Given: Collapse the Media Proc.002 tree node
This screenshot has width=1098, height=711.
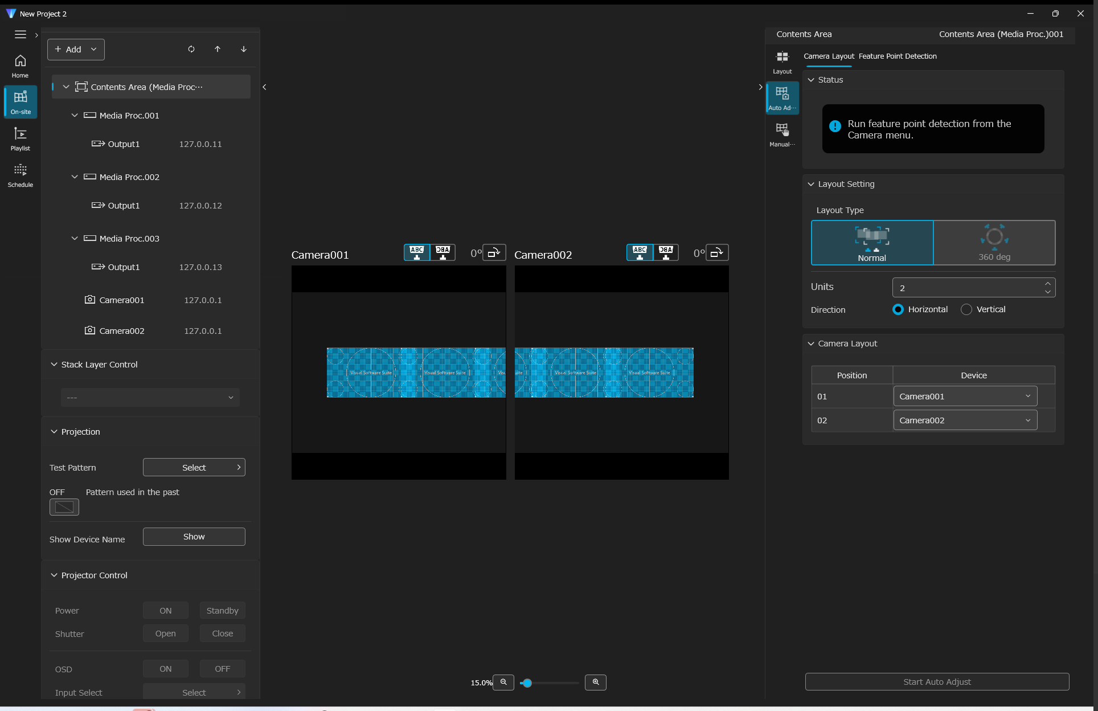Looking at the screenshot, I should click(75, 177).
